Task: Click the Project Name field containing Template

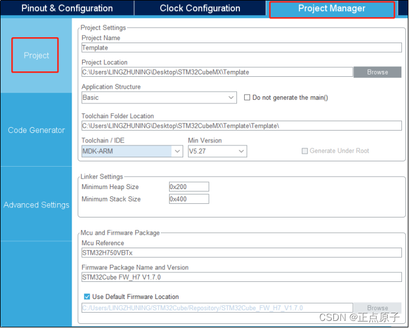Action: click(242, 48)
